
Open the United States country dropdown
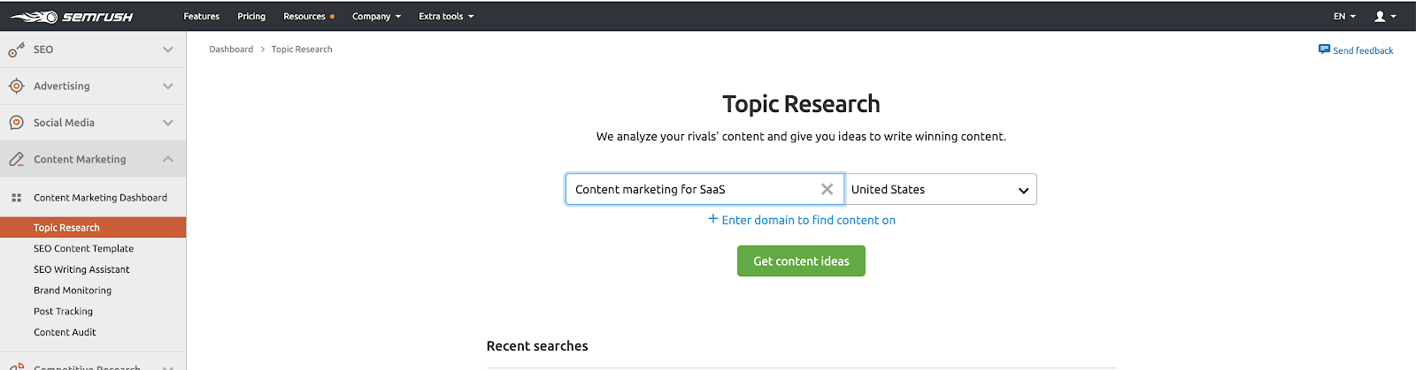(940, 189)
